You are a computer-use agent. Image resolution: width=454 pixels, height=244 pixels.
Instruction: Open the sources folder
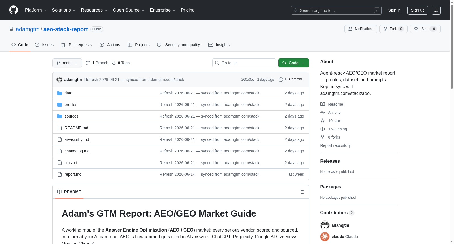pos(72,116)
